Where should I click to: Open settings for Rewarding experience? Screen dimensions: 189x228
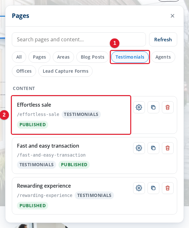pyautogui.click(x=139, y=188)
